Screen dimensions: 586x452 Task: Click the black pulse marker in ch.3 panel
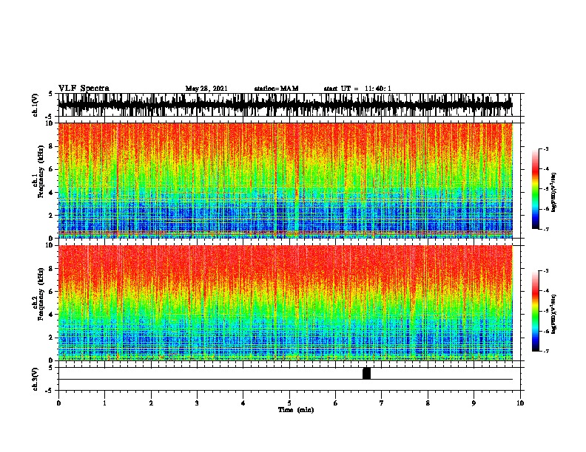[366, 373]
